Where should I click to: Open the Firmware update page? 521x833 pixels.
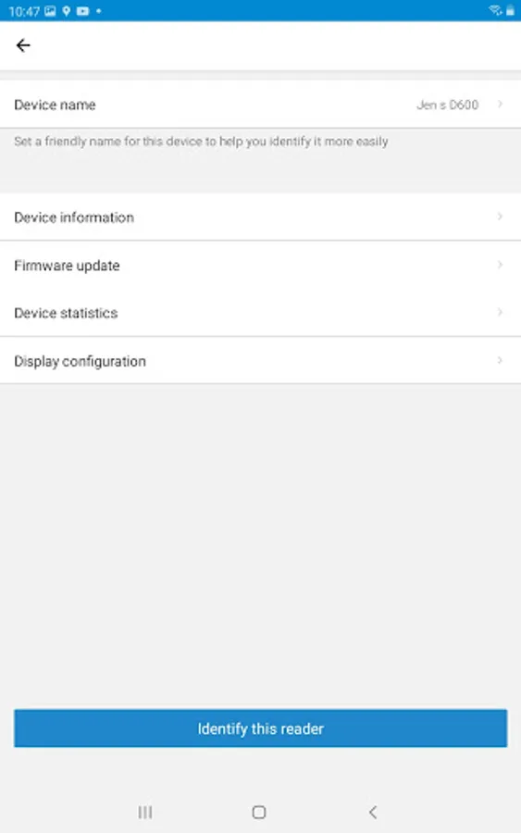[x=260, y=265]
